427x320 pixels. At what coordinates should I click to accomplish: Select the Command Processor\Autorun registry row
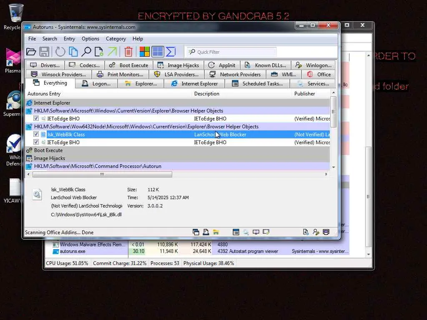178,166
